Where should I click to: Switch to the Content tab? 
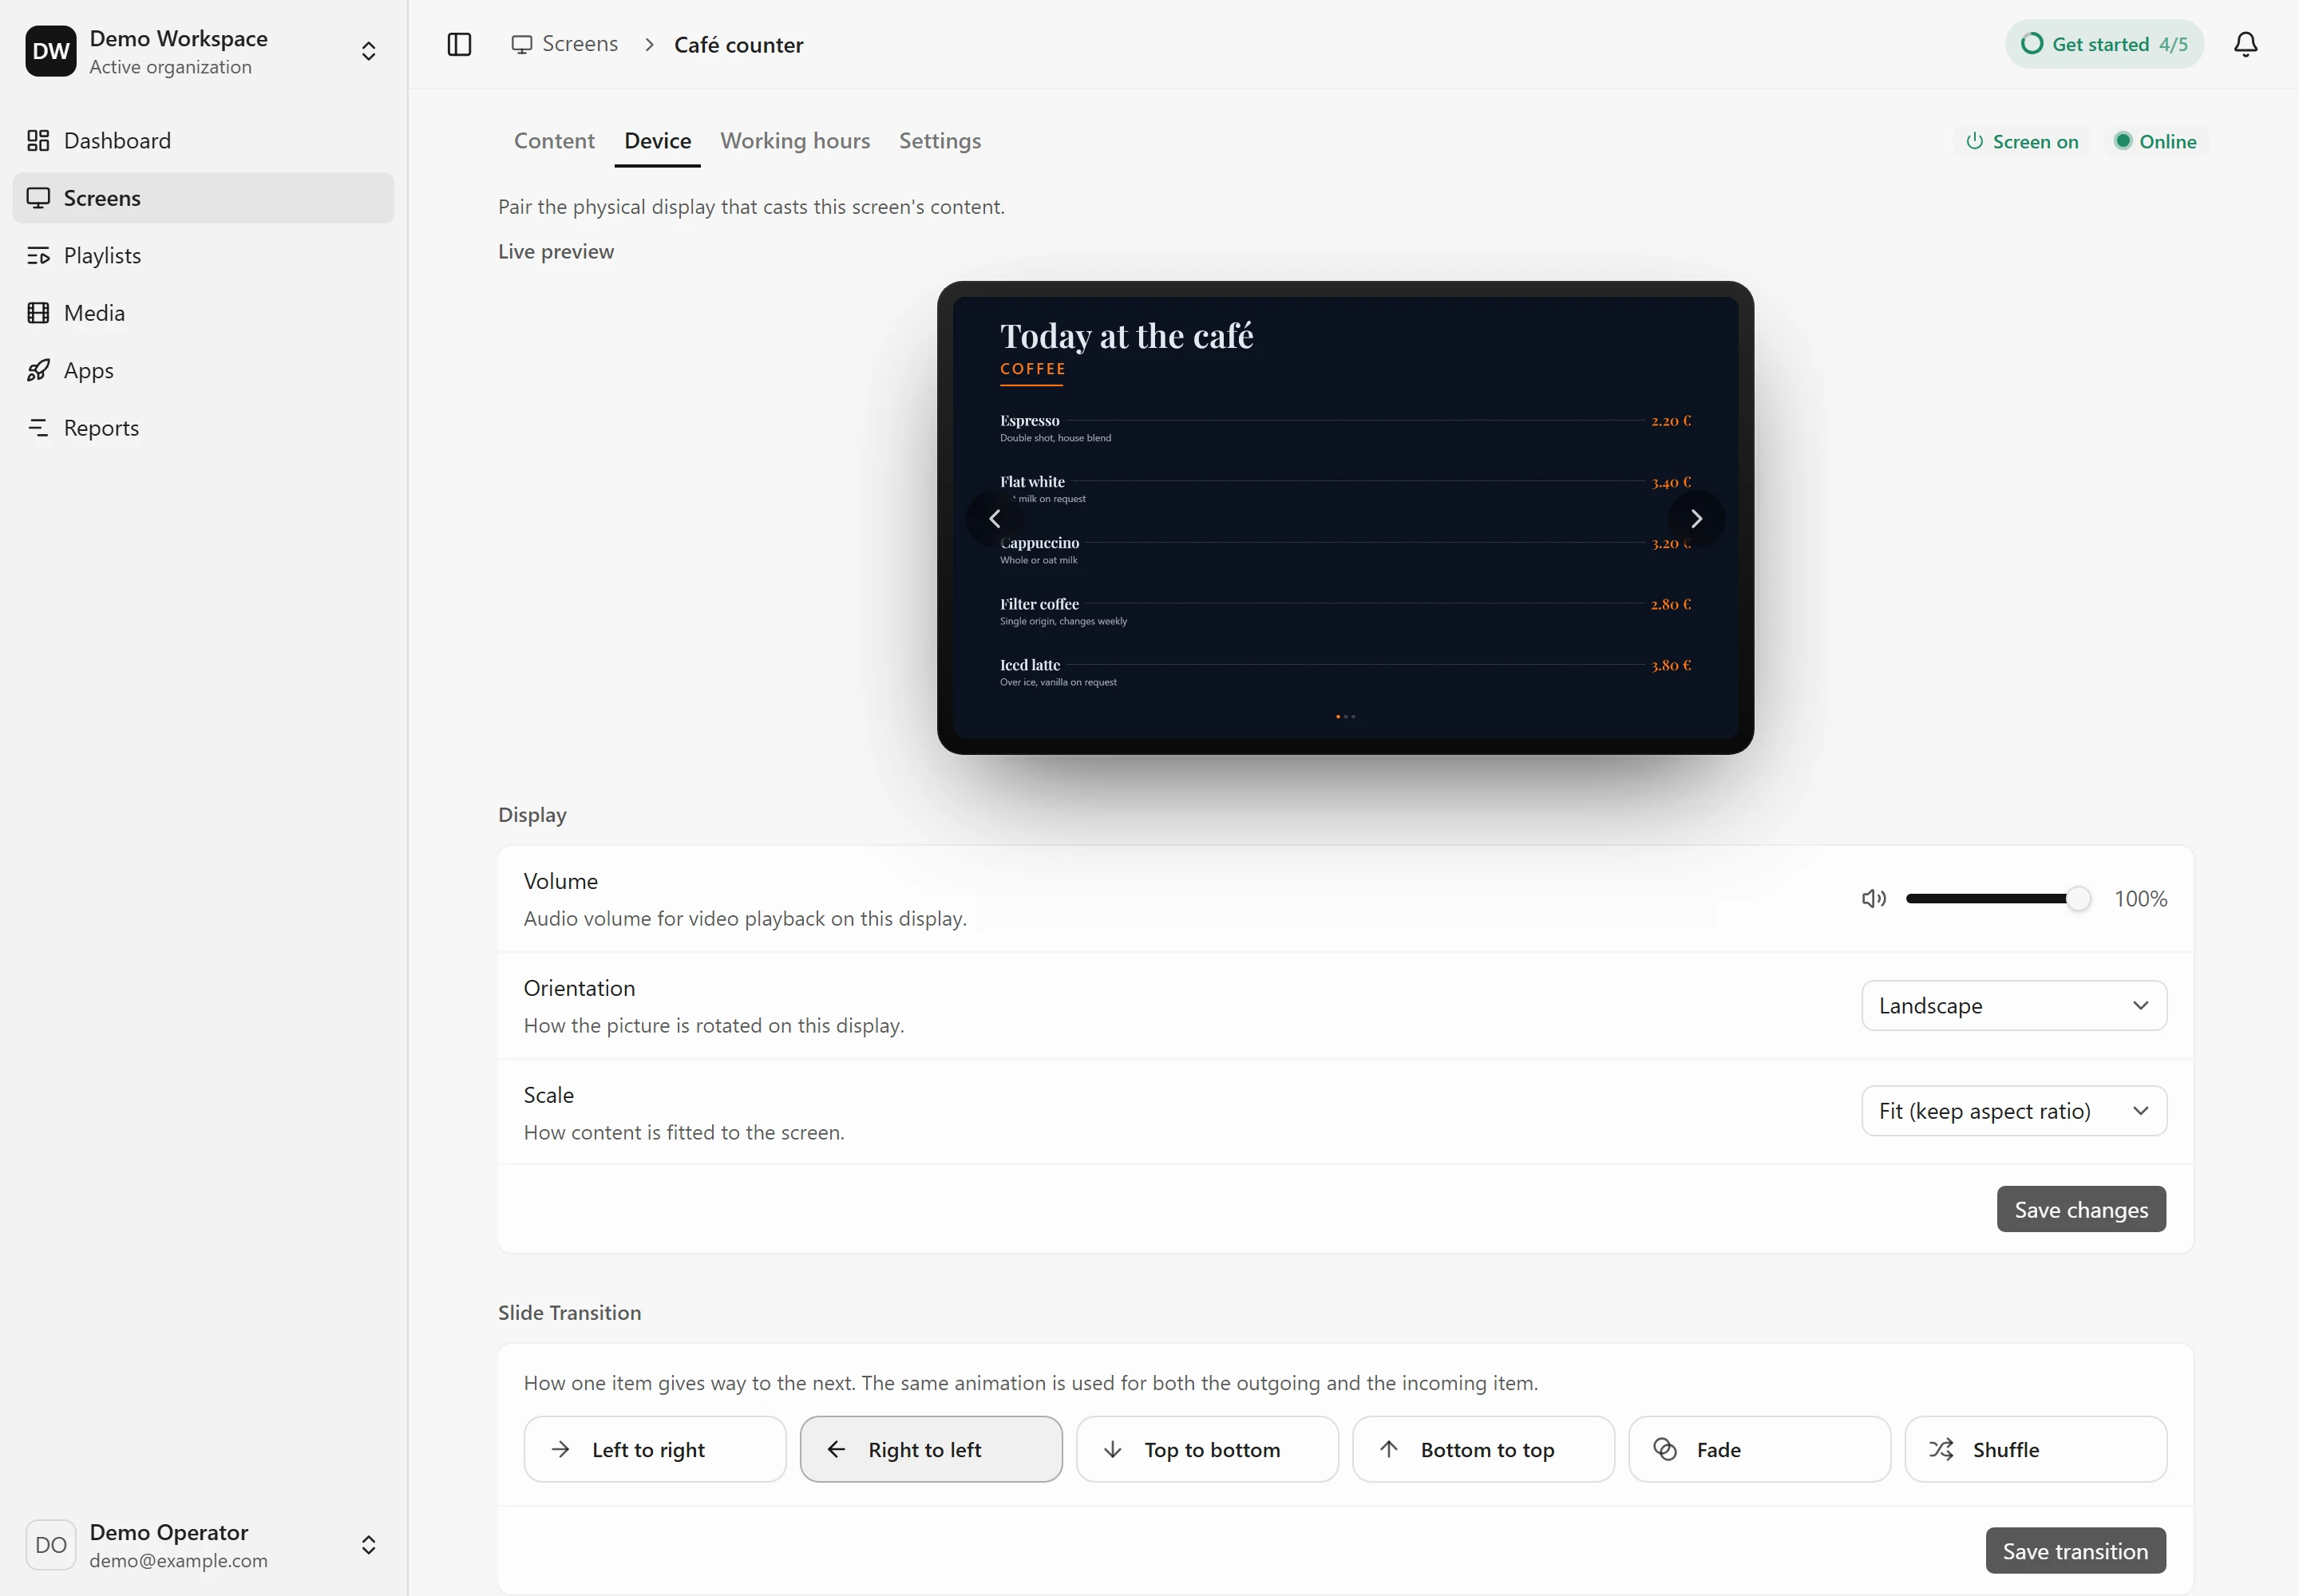coord(554,141)
